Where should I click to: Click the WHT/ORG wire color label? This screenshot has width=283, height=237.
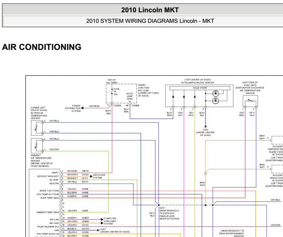[x=72, y=175]
